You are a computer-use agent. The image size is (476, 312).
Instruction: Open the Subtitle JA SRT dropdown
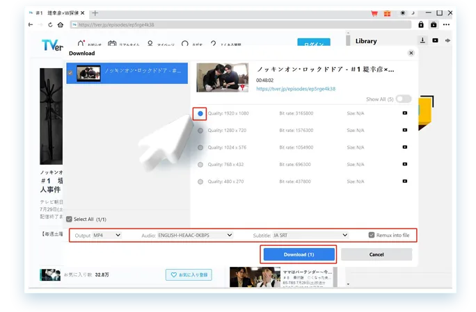coord(310,235)
